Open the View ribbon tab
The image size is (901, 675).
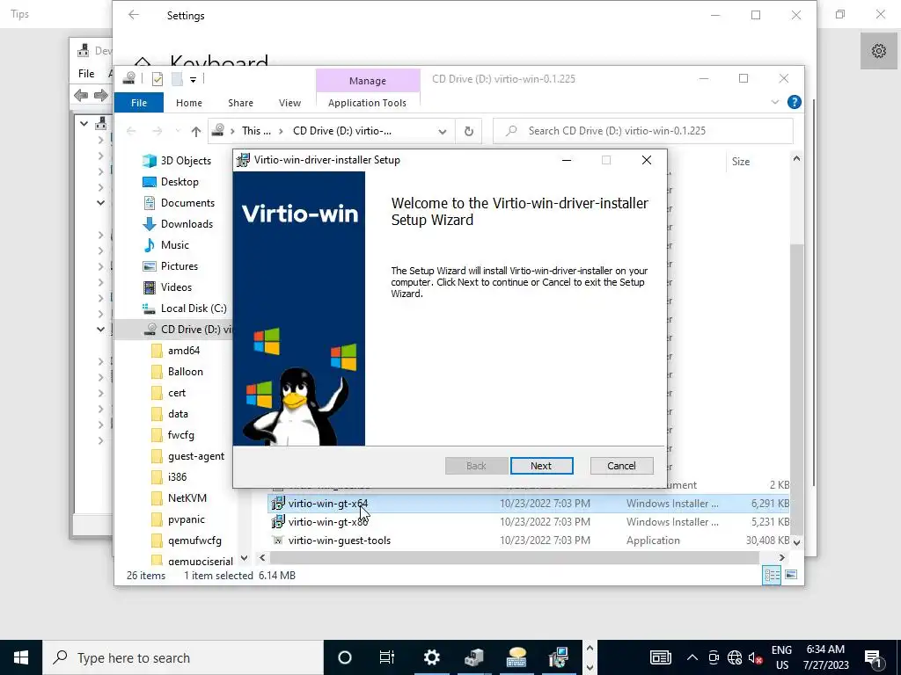(289, 103)
